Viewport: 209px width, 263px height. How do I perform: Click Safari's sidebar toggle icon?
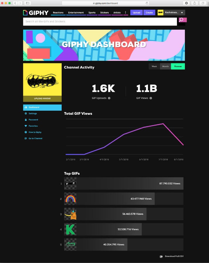click(28, 3)
